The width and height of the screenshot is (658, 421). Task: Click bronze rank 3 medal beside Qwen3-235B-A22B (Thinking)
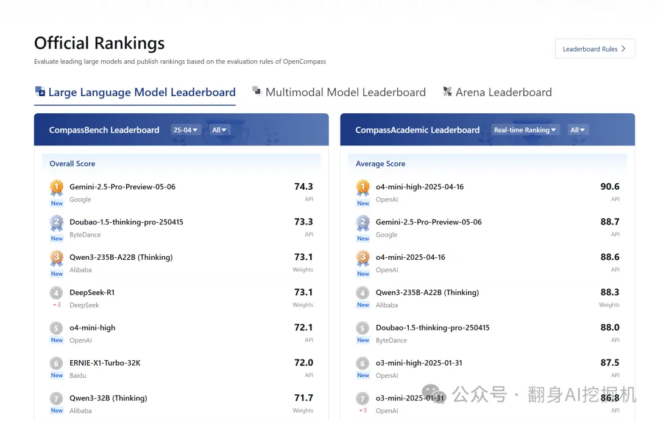click(x=57, y=258)
